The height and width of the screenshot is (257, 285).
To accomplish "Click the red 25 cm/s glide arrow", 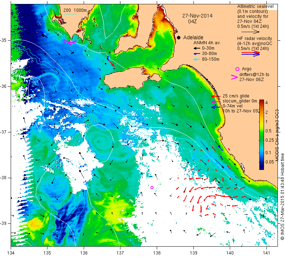I will pos(216,96).
